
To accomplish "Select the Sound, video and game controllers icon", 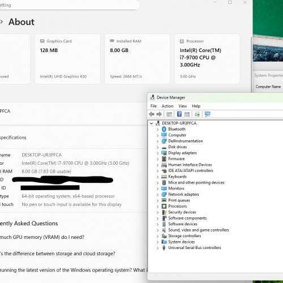I will (164, 230).
